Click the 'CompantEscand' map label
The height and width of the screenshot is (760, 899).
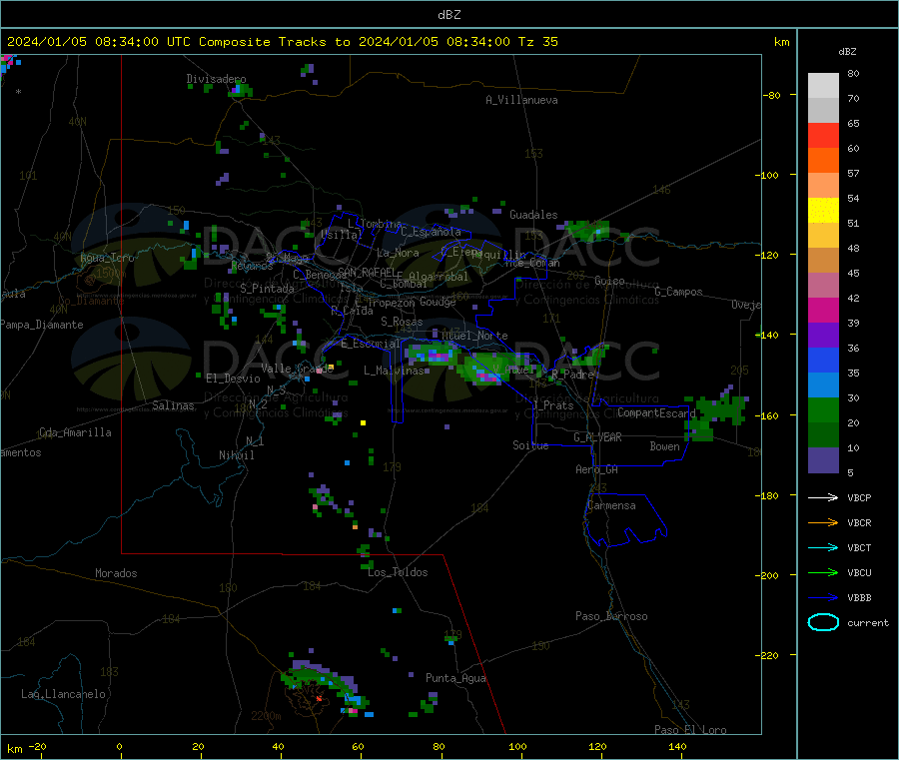click(656, 412)
